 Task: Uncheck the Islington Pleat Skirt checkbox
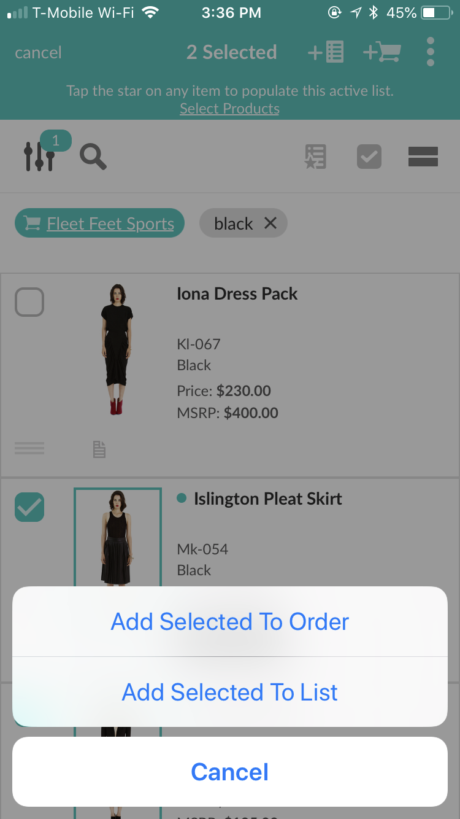tap(29, 507)
